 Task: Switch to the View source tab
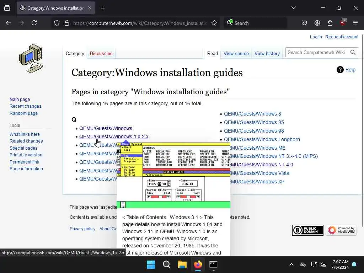(x=236, y=54)
